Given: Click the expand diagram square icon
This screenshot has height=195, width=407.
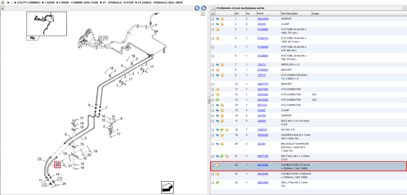Looking at the screenshot, I should pyautogui.click(x=203, y=14).
